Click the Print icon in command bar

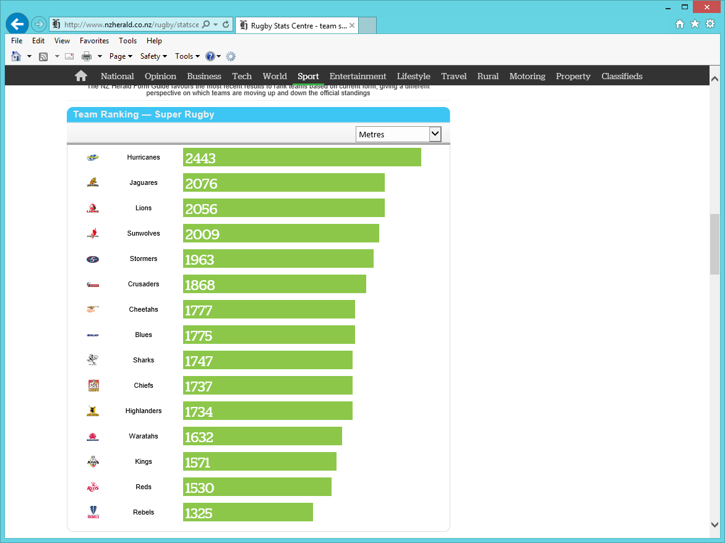(x=87, y=56)
